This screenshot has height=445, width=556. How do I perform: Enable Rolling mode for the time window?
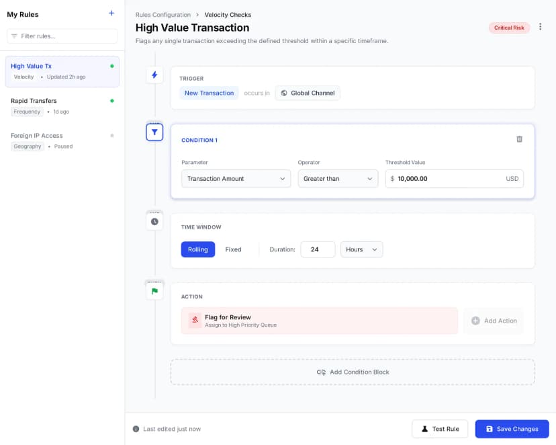(198, 249)
